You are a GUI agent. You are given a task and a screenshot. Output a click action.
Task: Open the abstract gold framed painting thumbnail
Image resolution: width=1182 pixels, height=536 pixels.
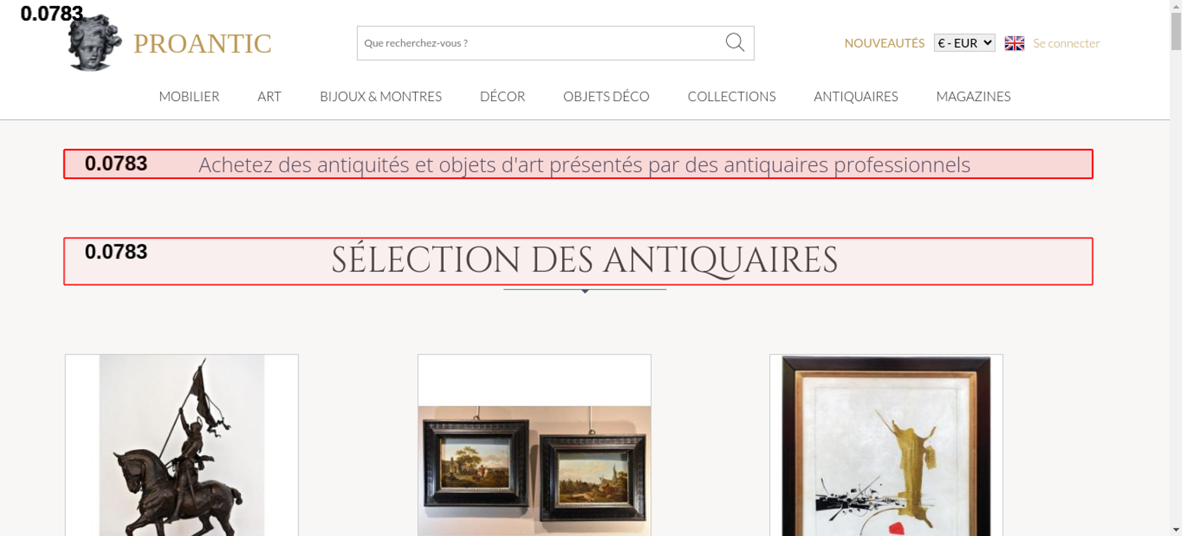click(x=886, y=445)
